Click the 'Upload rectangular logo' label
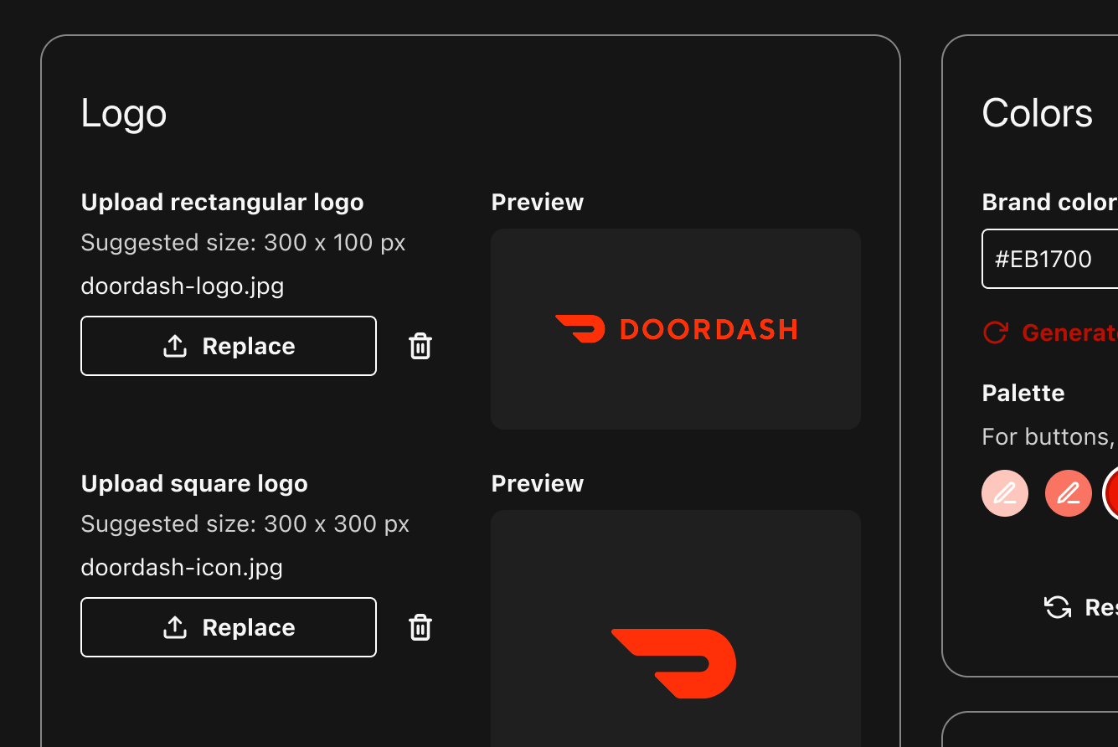The width and height of the screenshot is (1118, 747). point(222,203)
